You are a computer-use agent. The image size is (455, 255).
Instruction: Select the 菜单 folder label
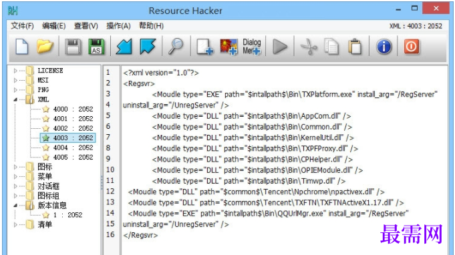[45, 176]
